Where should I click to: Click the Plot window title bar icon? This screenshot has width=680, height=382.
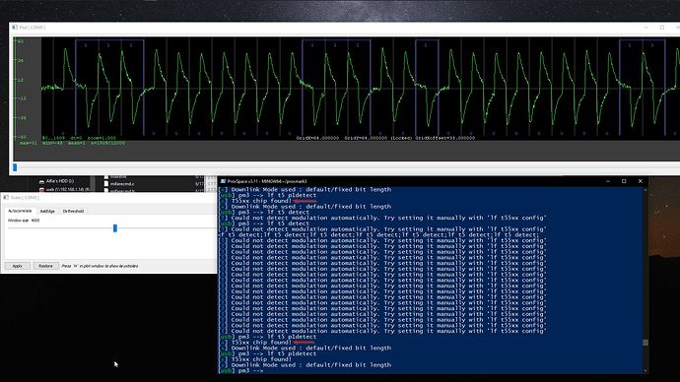[15, 28]
